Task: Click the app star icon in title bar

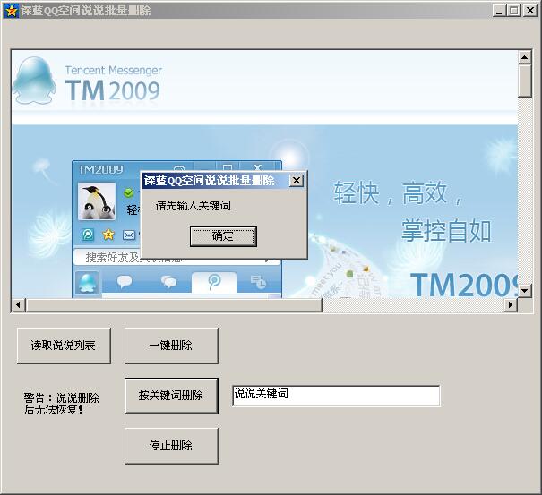Action: point(11,11)
